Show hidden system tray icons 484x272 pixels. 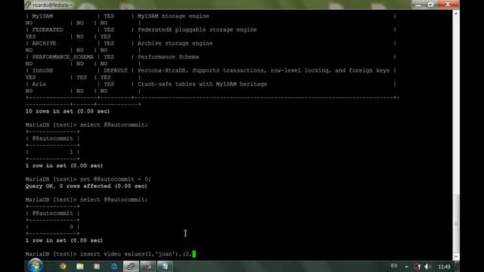click(407, 267)
